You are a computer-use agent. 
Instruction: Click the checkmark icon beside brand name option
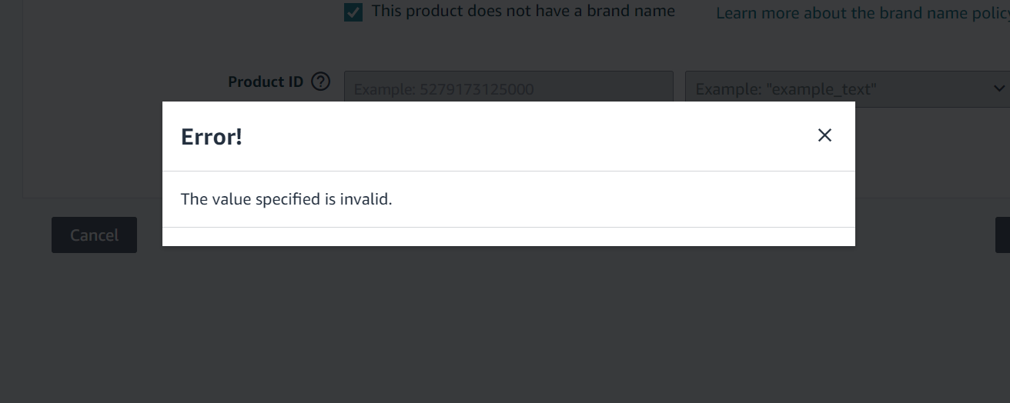[353, 12]
